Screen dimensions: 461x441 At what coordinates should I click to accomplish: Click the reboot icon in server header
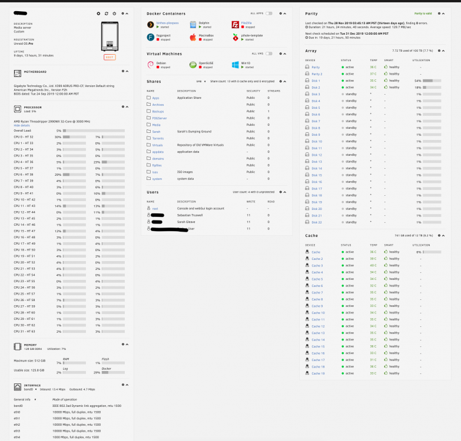click(107, 14)
